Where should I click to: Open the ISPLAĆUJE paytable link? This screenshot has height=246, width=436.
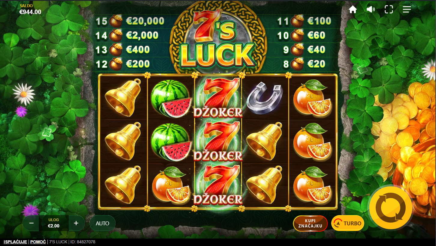[x=15, y=242]
